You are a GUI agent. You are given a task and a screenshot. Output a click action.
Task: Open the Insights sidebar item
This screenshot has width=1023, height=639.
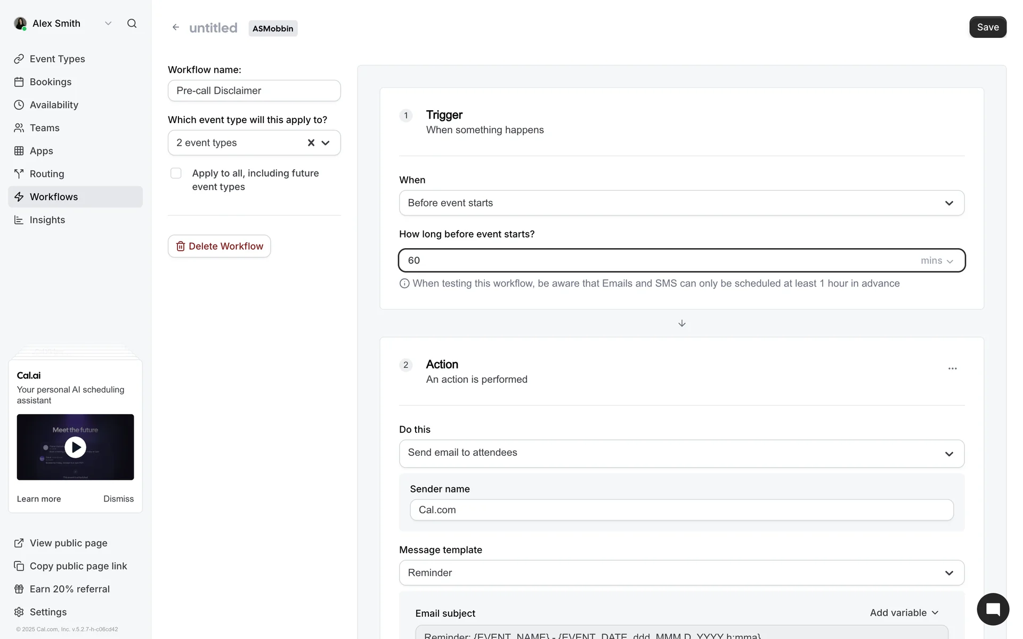pyautogui.click(x=47, y=220)
